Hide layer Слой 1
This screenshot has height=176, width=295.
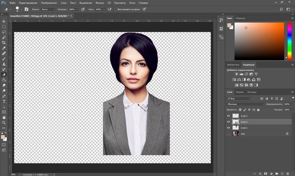tap(229, 128)
